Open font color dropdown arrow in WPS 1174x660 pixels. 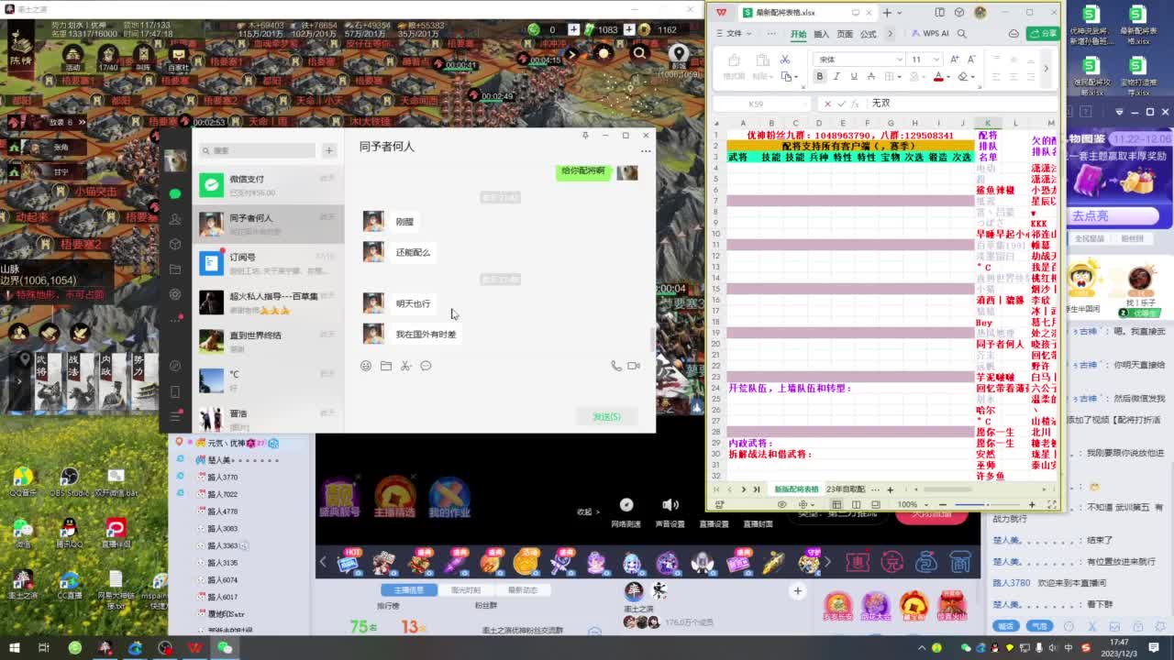(x=950, y=77)
